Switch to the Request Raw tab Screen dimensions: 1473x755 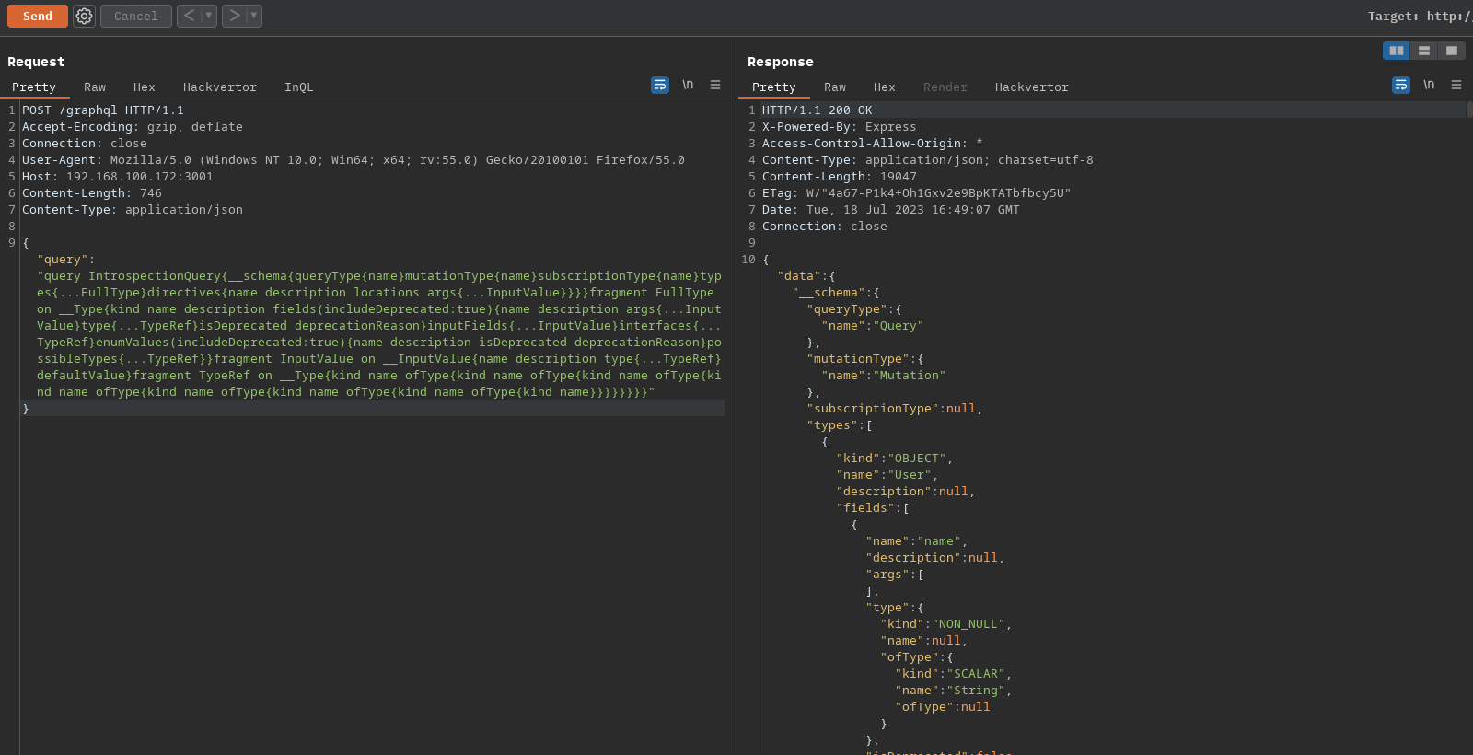[95, 87]
